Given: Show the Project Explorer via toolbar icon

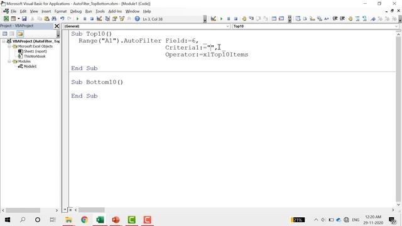Looking at the screenshot, I should tap(107, 19).
